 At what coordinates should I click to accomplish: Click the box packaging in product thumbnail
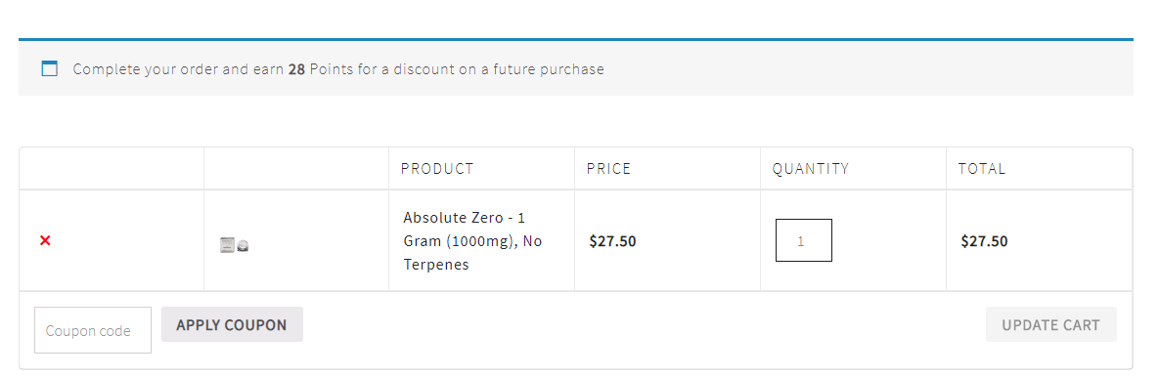click(227, 245)
